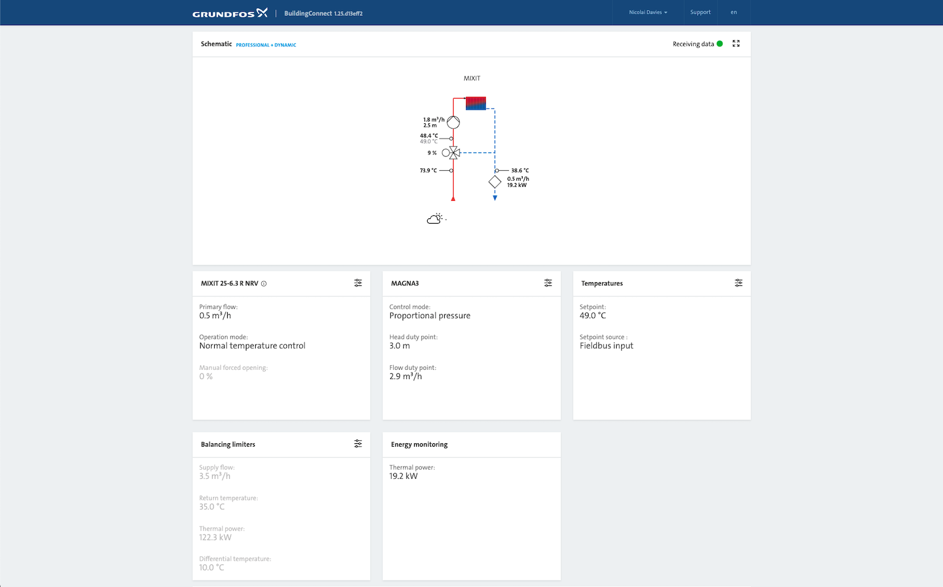The width and height of the screenshot is (943, 587).
Task: Click the green Receiving data indicator
Action: point(719,44)
